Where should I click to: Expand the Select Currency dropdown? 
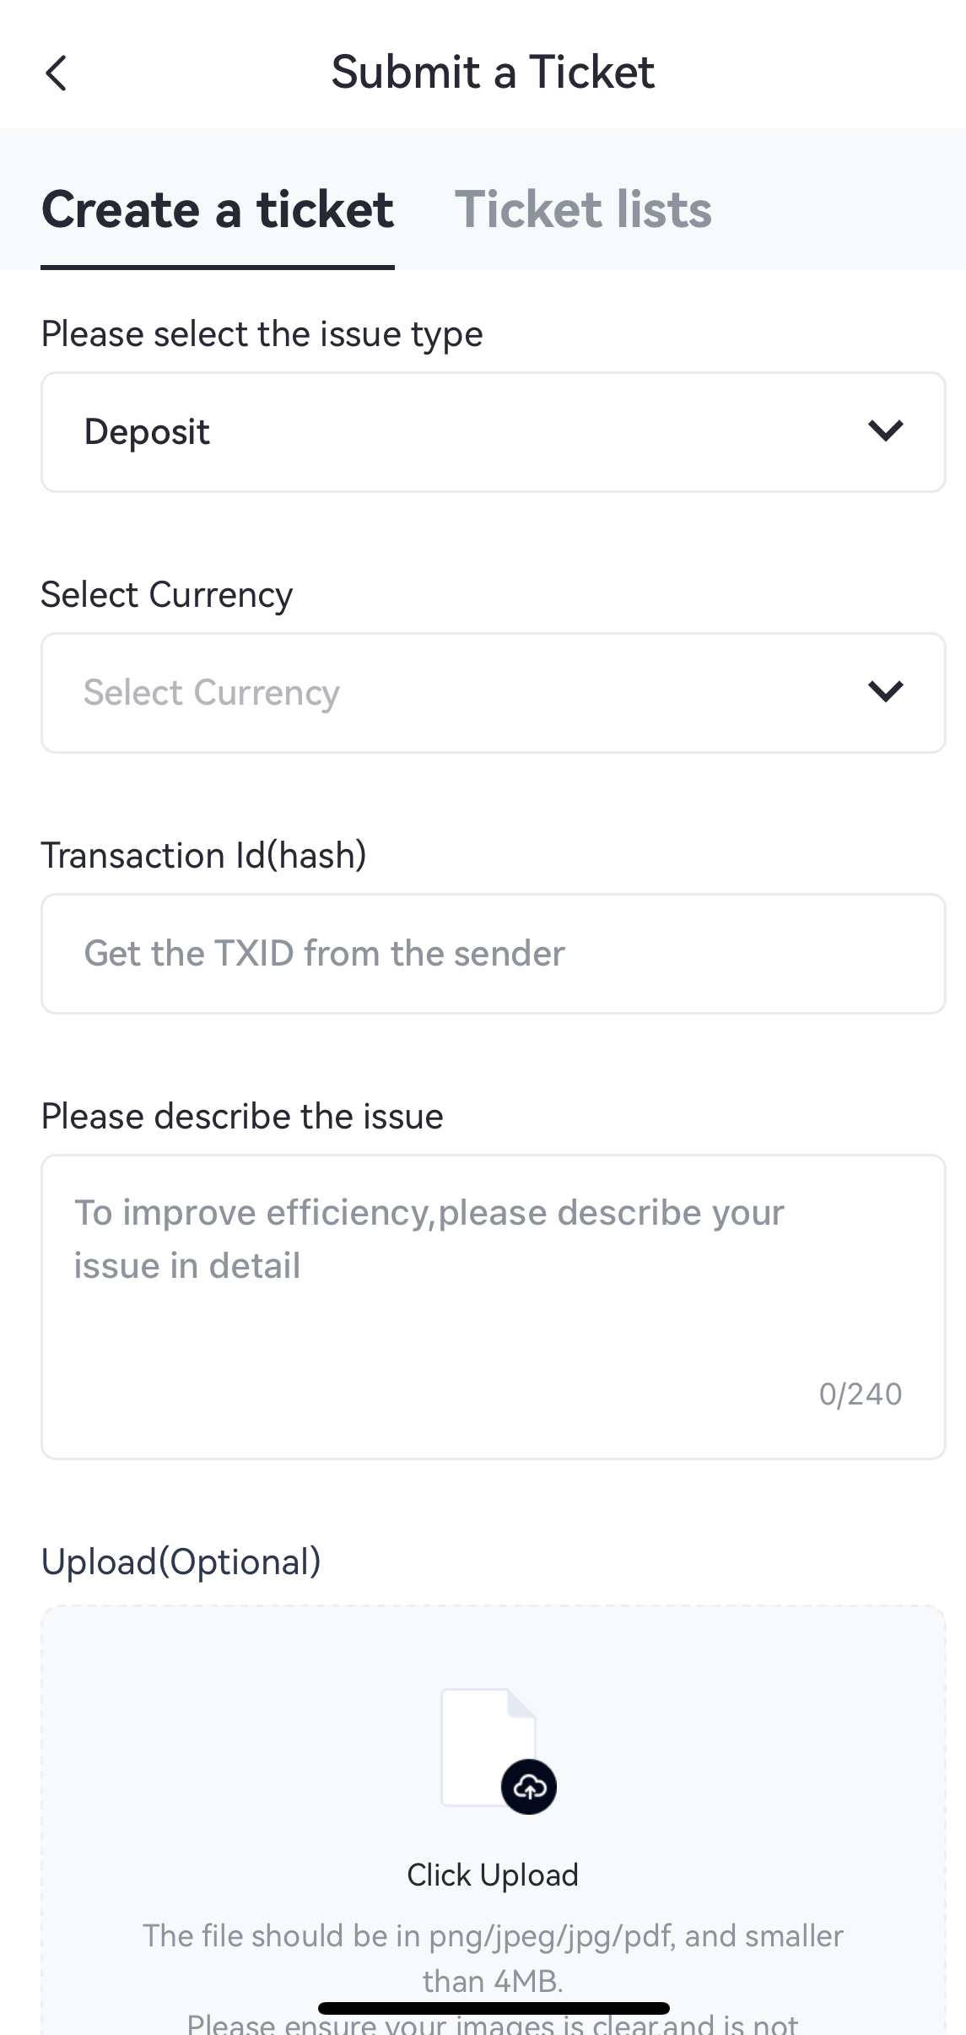[x=493, y=693]
